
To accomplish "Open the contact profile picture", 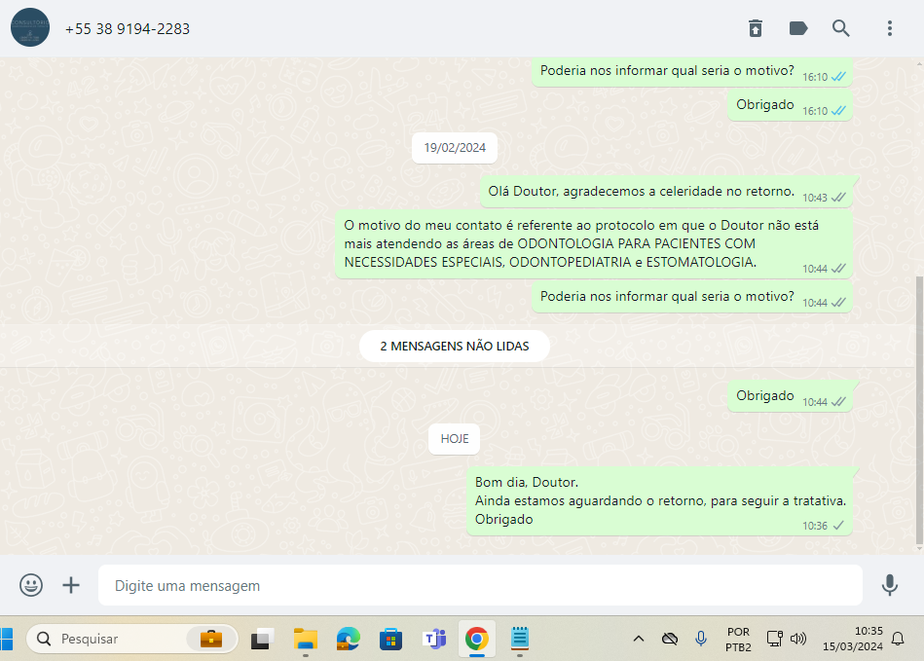I will pyautogui.click(x=30, y=28).
